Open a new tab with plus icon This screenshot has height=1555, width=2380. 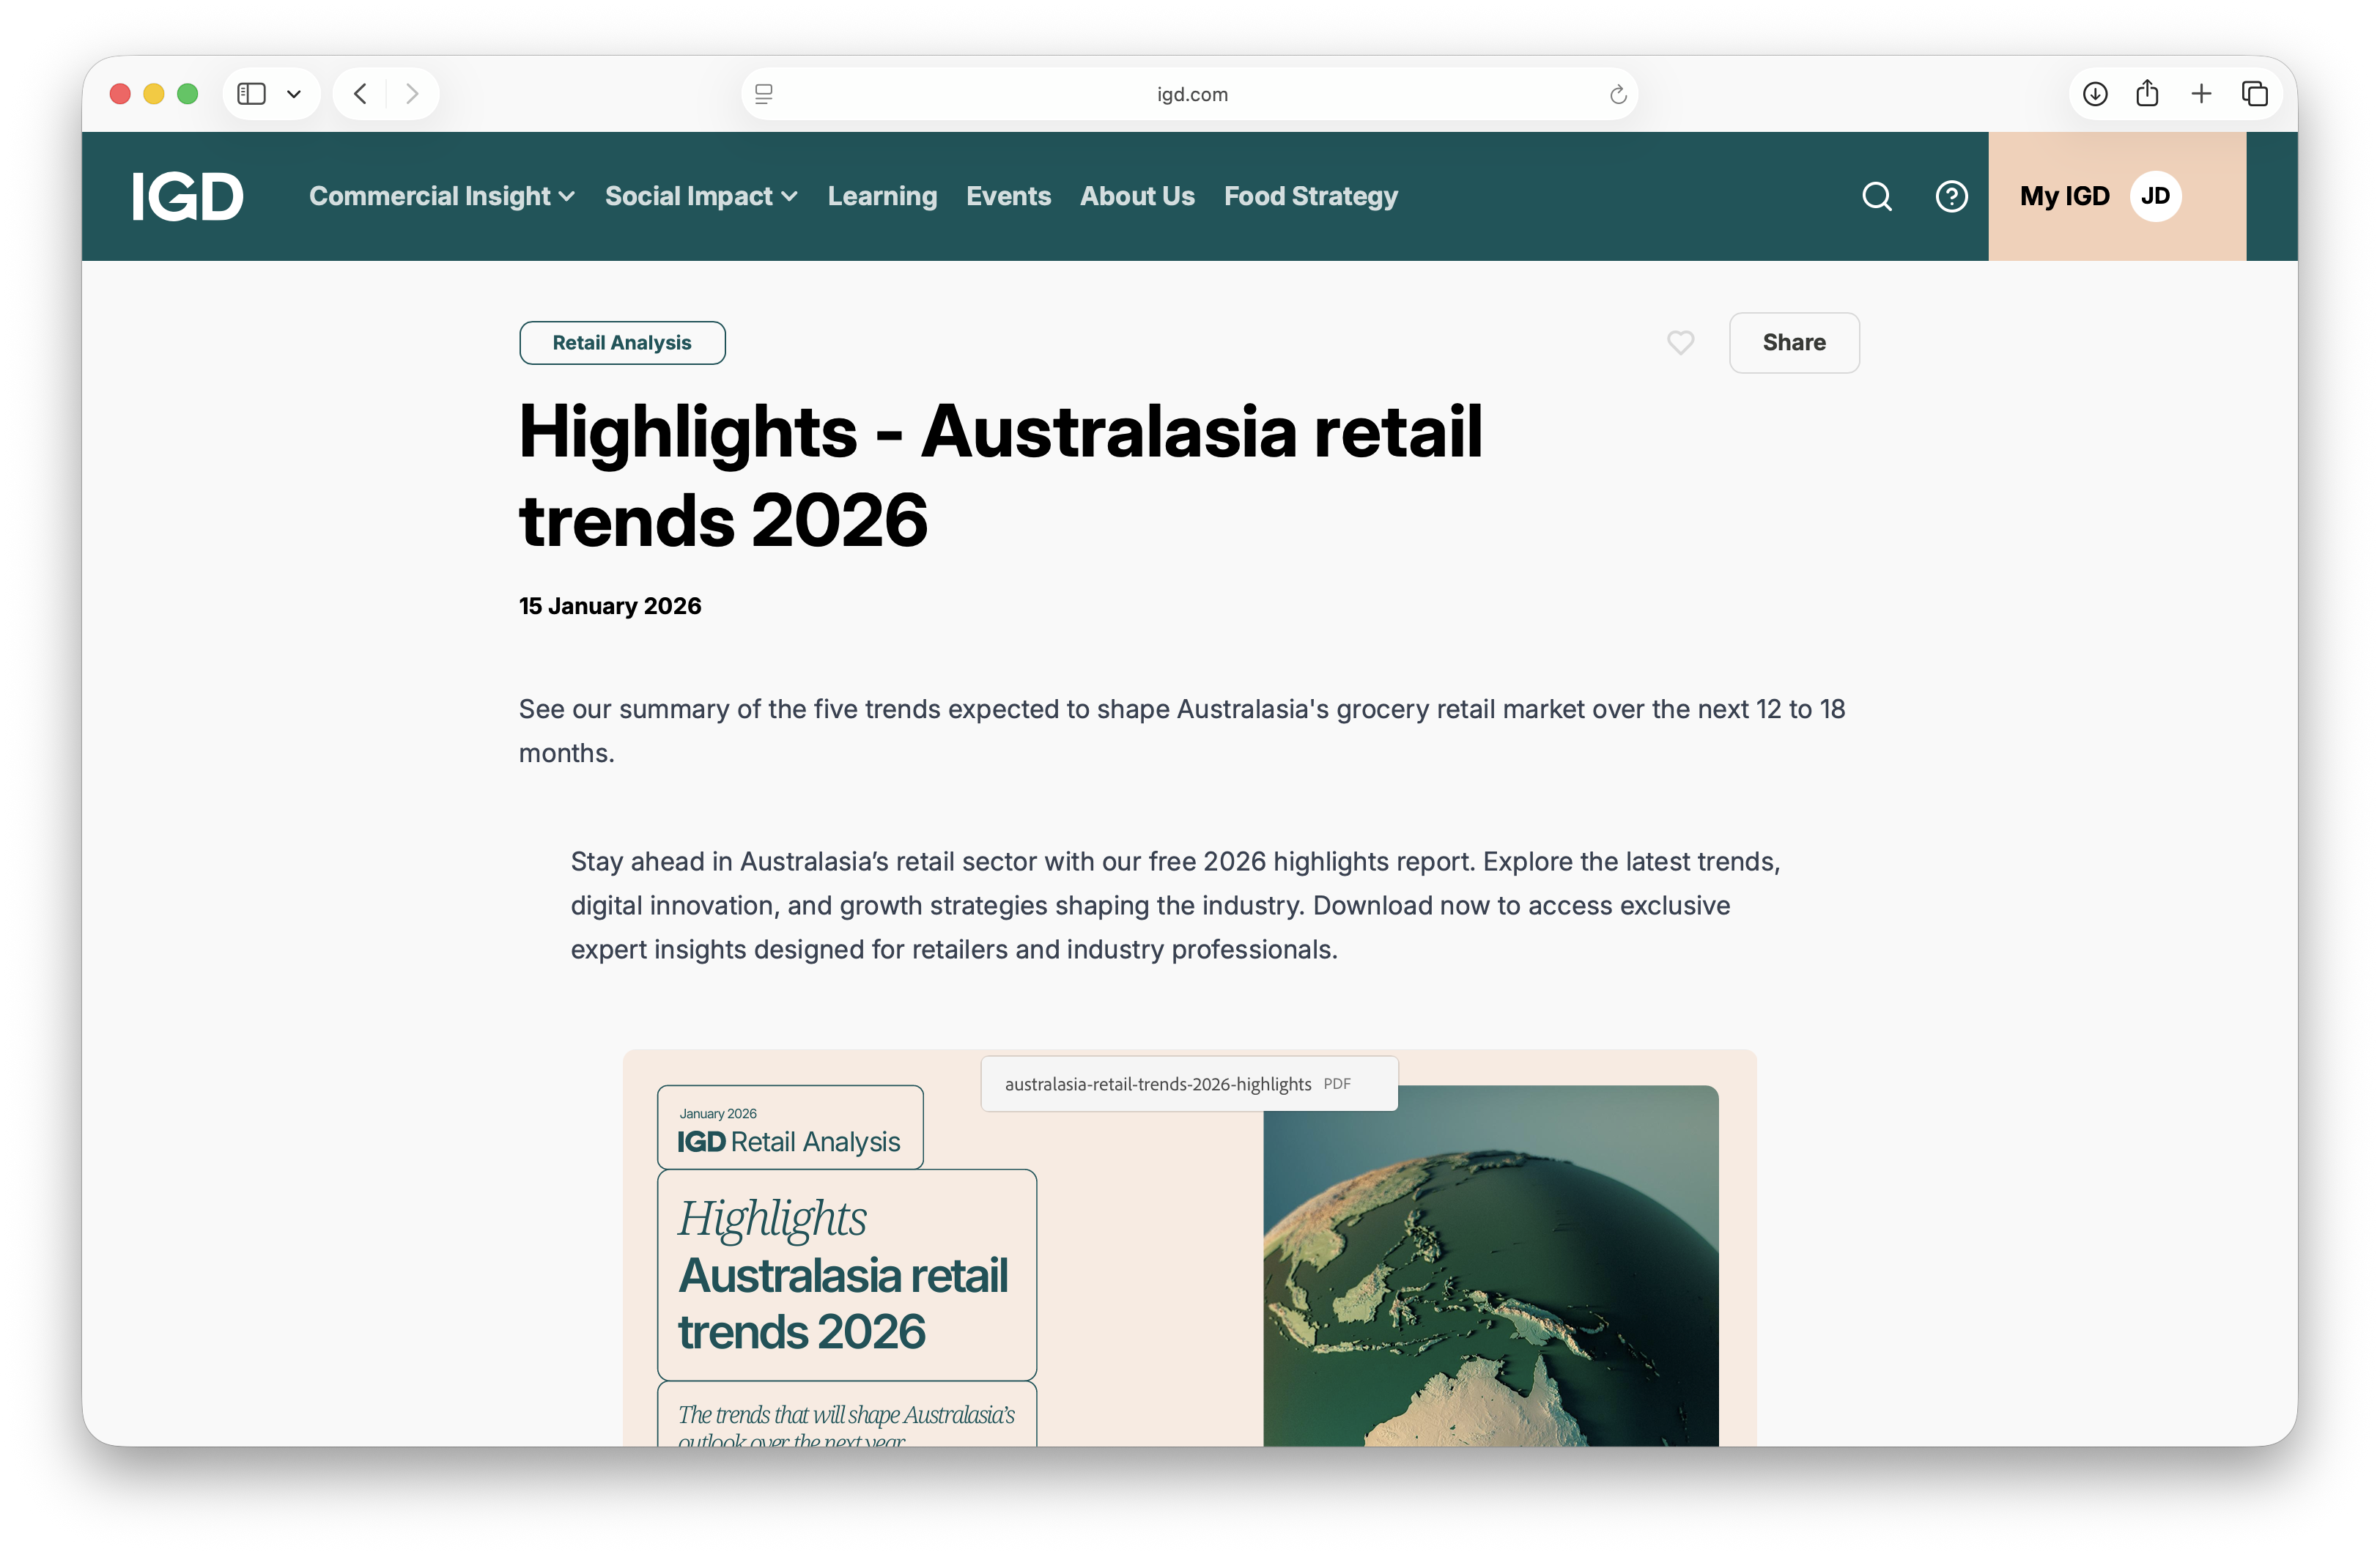[x=2201, y=94]
